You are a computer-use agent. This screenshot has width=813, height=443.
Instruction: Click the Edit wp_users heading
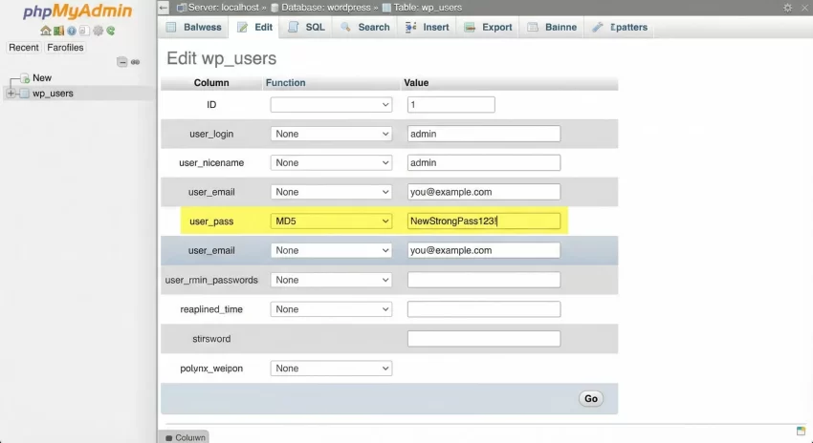pos(221,58)
